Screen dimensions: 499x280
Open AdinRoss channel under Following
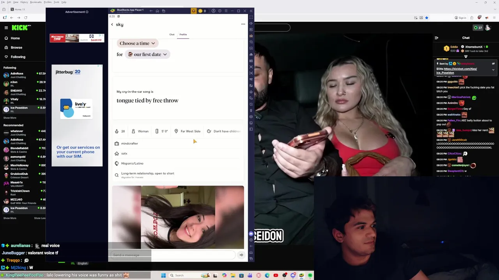[23, 75]
